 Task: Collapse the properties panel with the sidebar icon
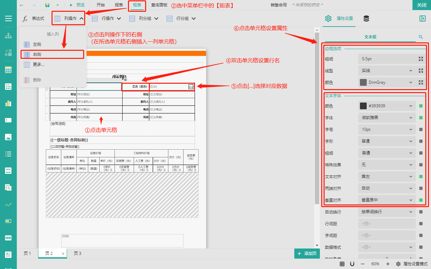(x=422, y=18)
